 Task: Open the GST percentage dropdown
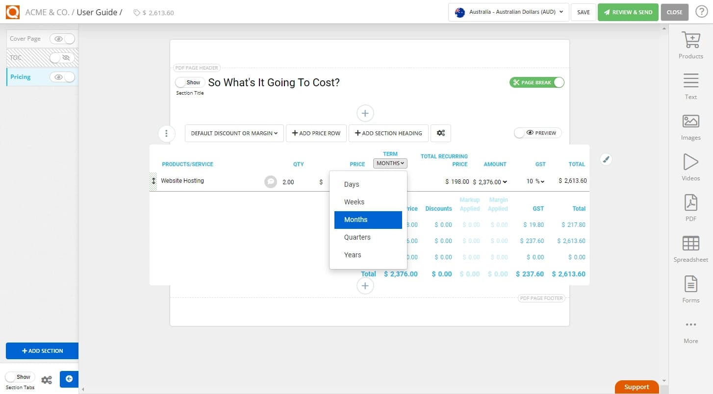535,181
